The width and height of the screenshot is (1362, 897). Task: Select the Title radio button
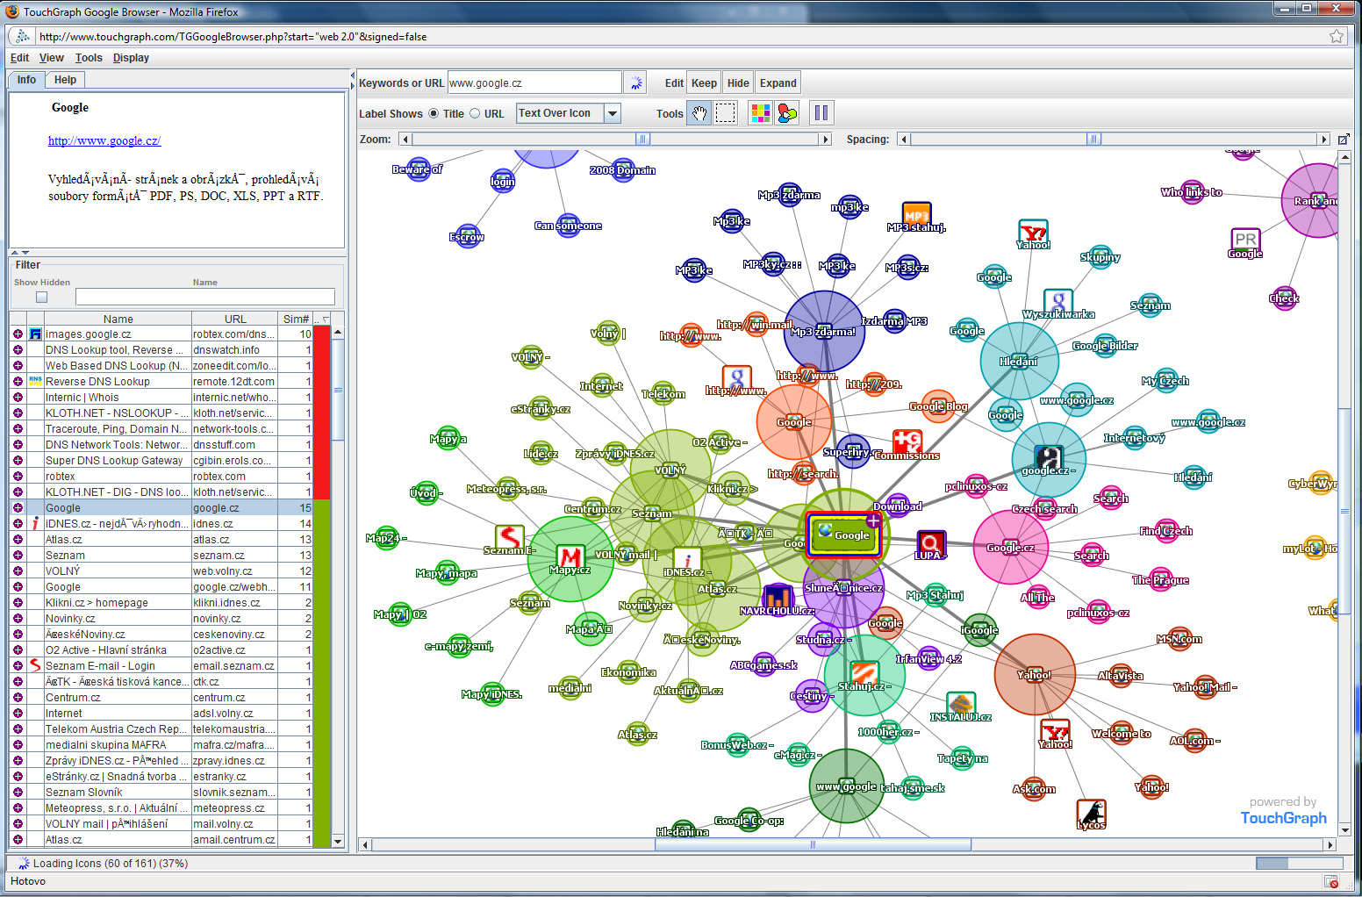[434, 113]
